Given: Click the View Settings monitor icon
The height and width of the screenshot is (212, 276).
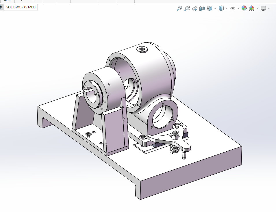Looking at the screenshot, I should click(x=263, y=8).
